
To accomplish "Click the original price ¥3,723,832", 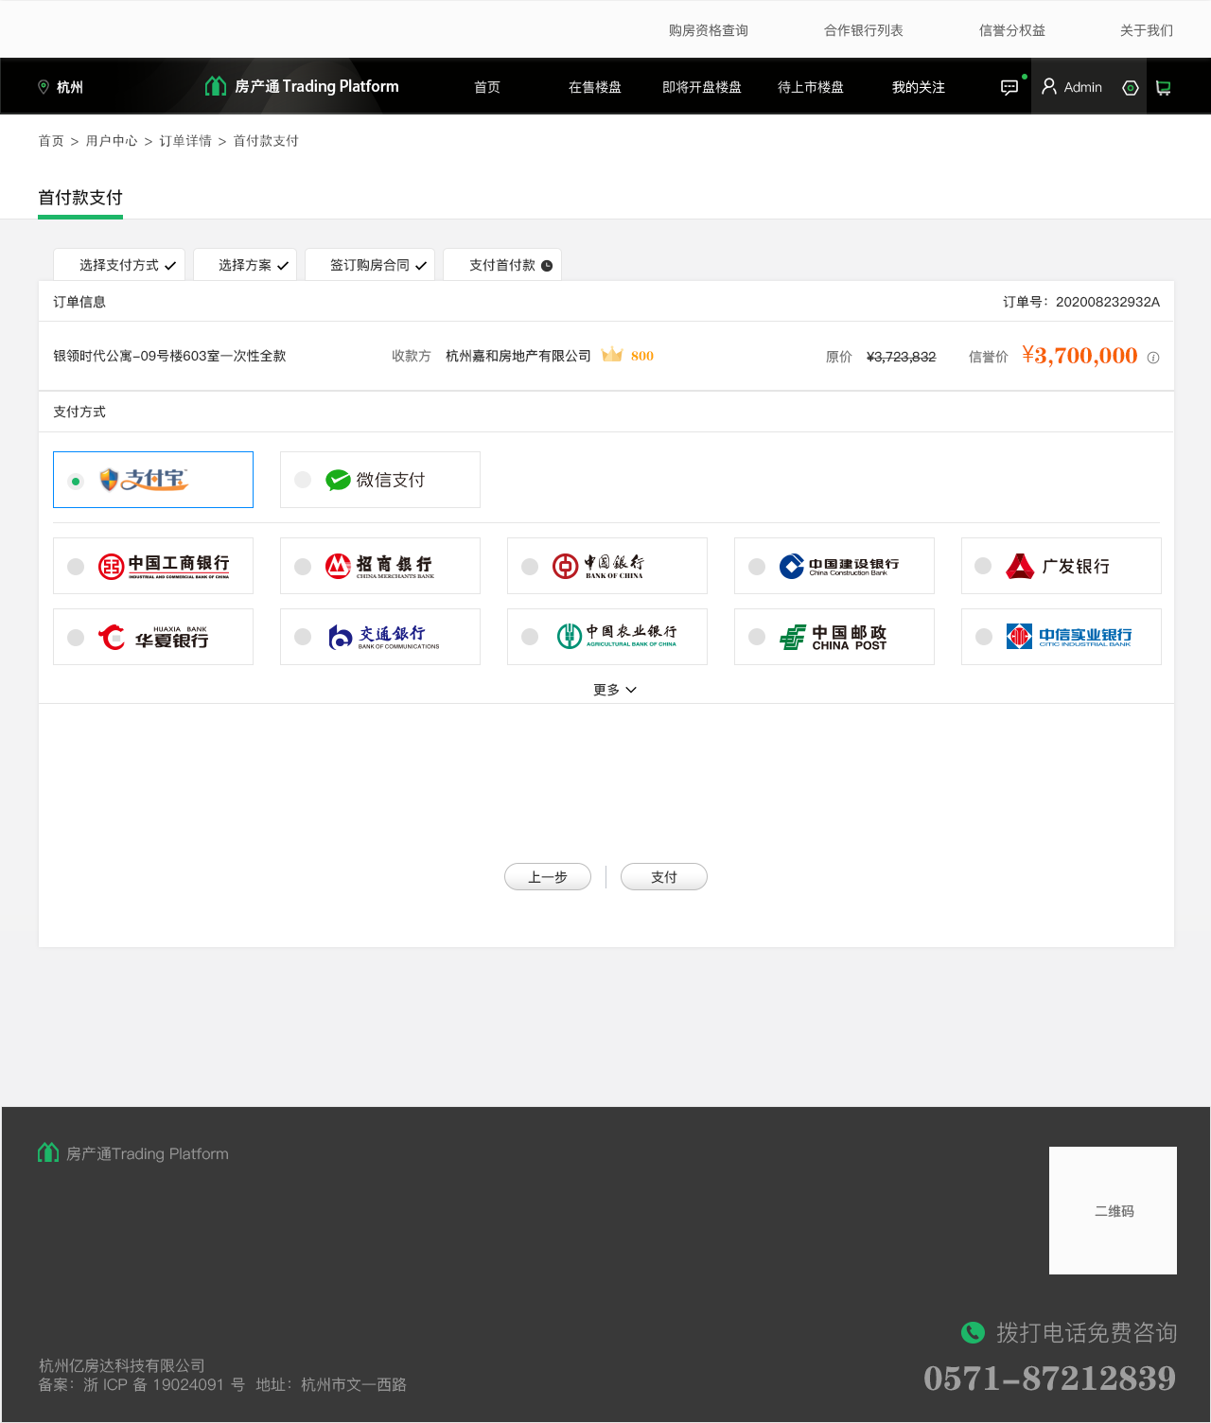I will pyautogui.click(x=902, y=357).
